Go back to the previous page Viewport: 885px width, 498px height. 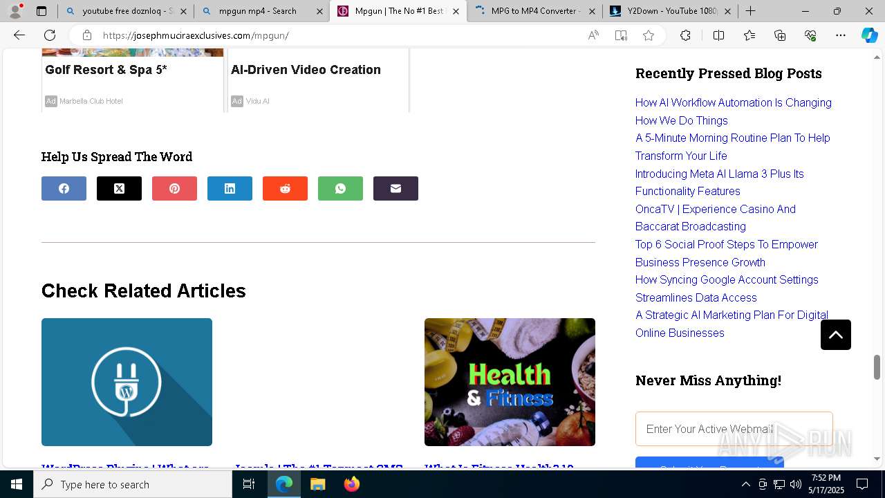pos(19,35)
